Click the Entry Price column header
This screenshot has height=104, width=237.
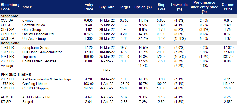[x=89, y=7]
